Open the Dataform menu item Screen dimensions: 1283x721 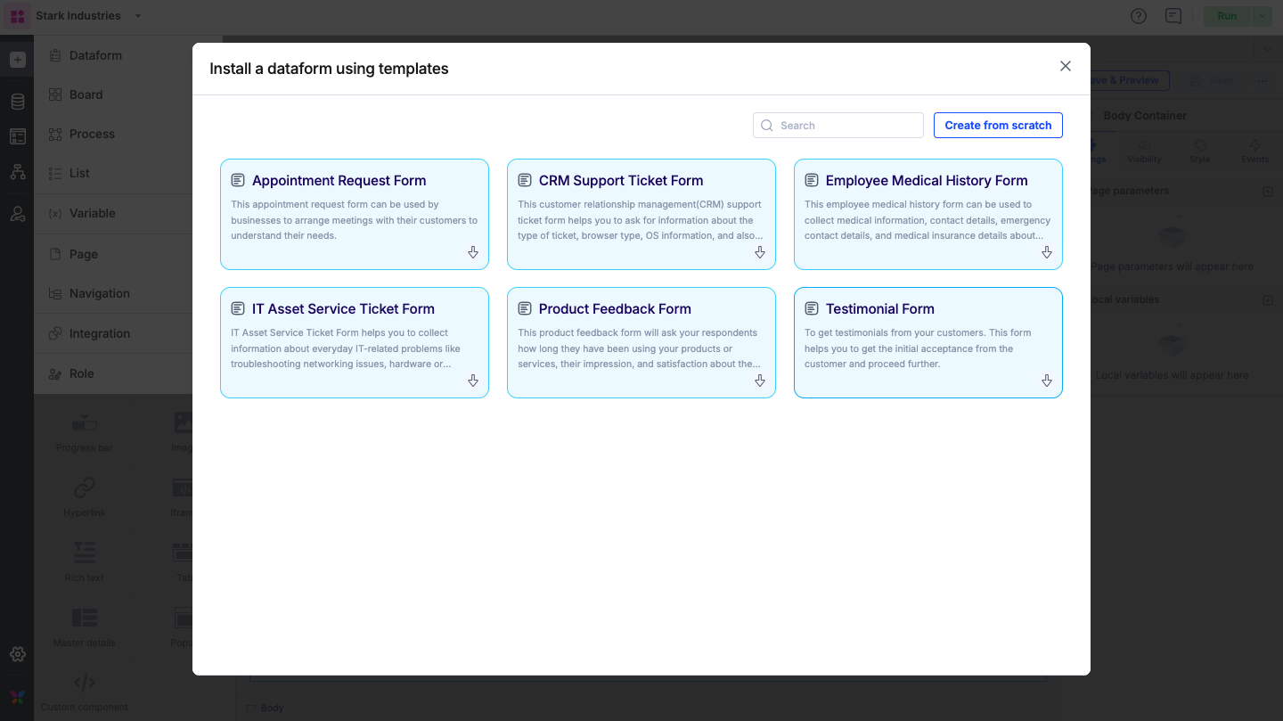(95, 55)
